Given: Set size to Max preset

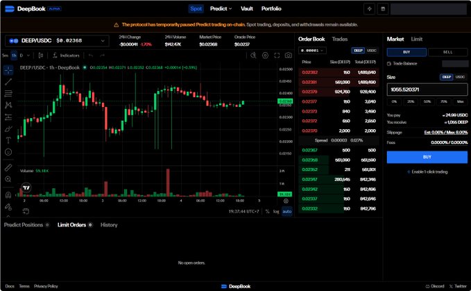Looking at the screenshot, I should click(x=460, y=101).
